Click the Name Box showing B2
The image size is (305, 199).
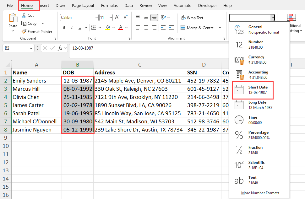(x=16, y=48)
